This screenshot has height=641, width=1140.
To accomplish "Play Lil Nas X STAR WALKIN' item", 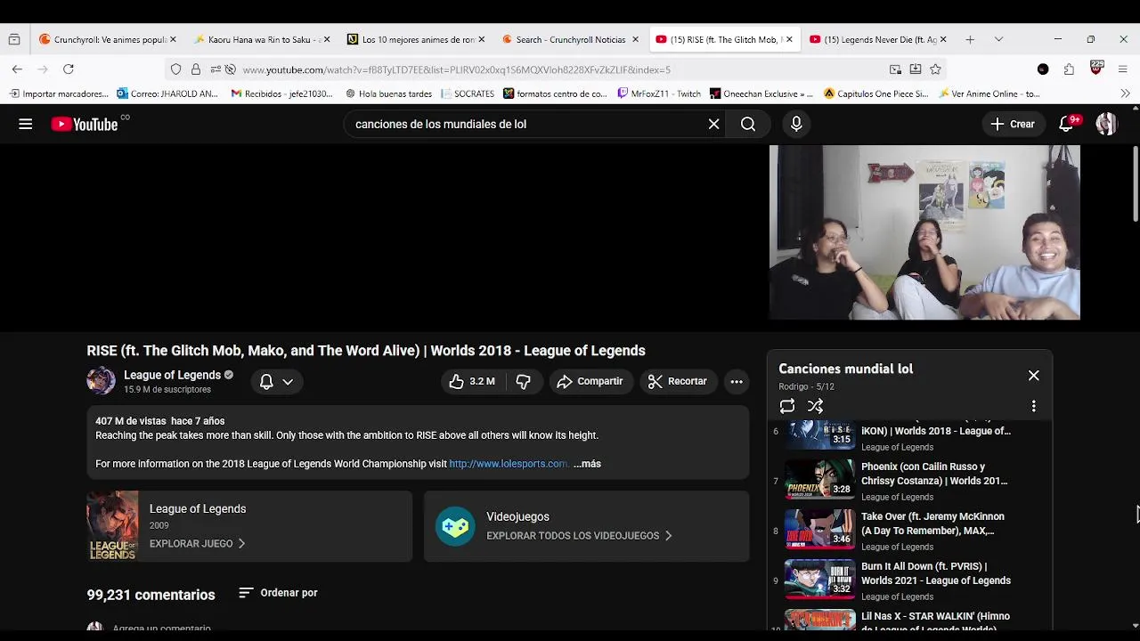I will 908,620.
